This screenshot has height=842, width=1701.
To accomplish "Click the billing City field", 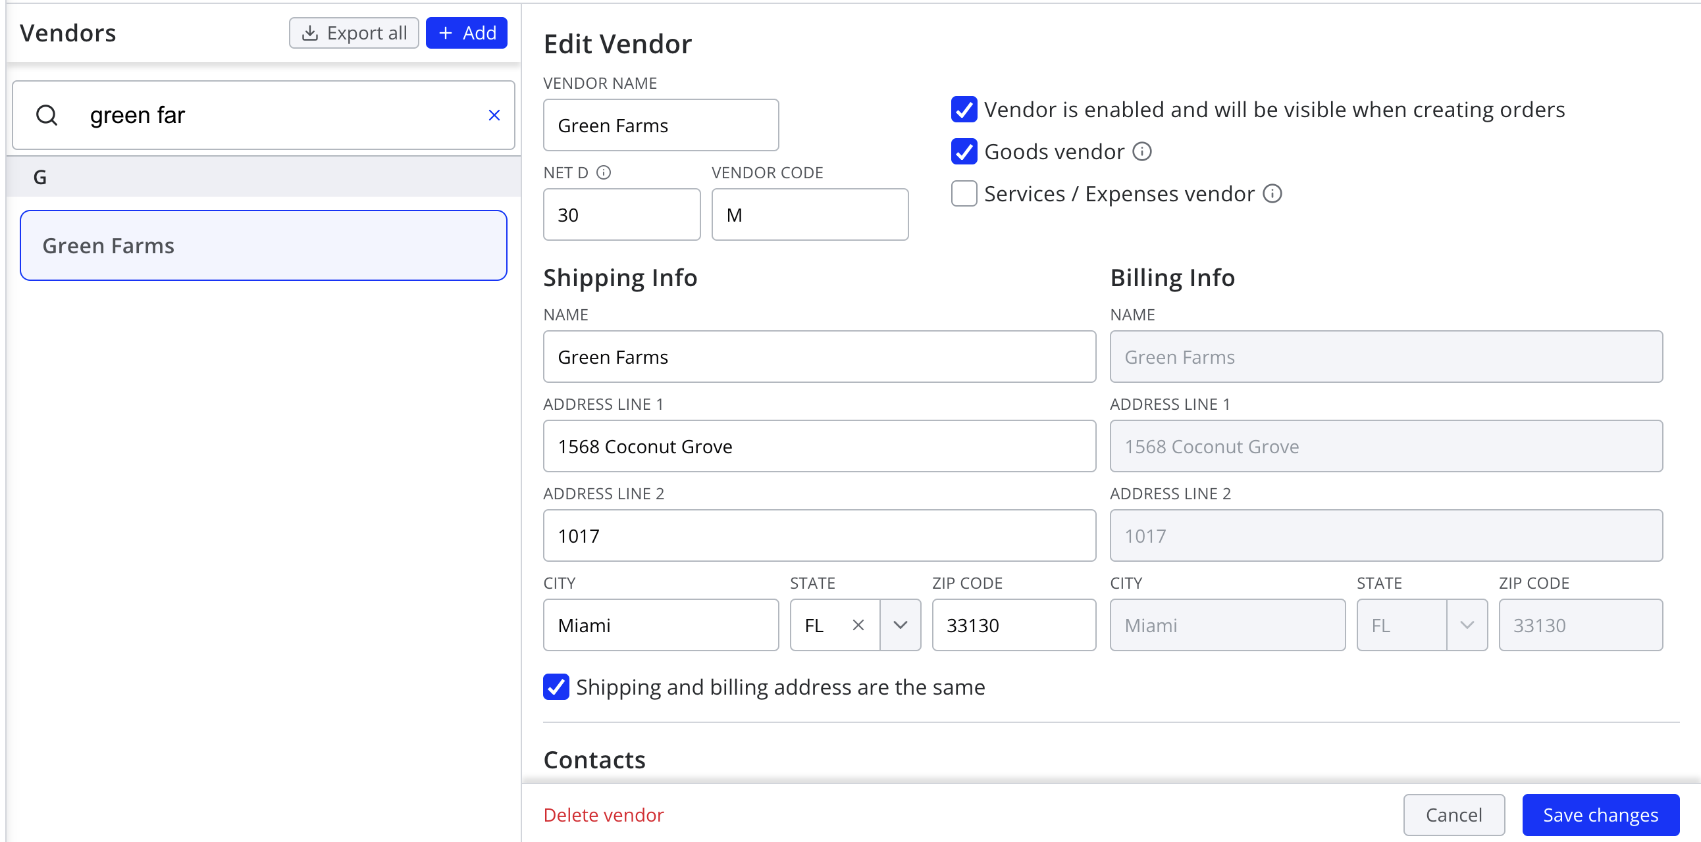I will click(x=1228, y=625).
